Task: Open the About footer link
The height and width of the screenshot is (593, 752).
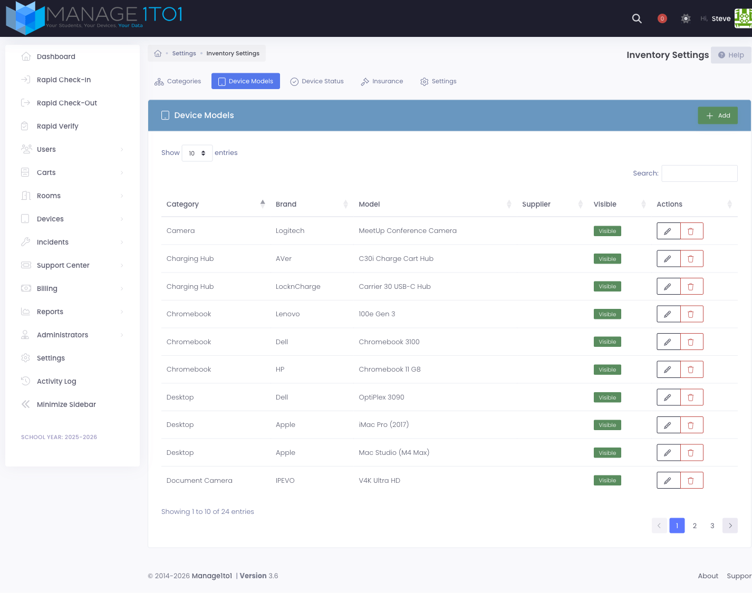Action: 708,576
